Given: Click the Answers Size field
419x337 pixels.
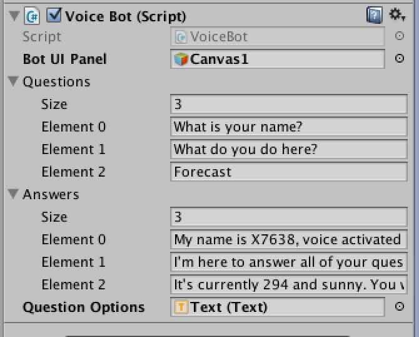Looking at the screenshot, I should (x=288, y=217).
